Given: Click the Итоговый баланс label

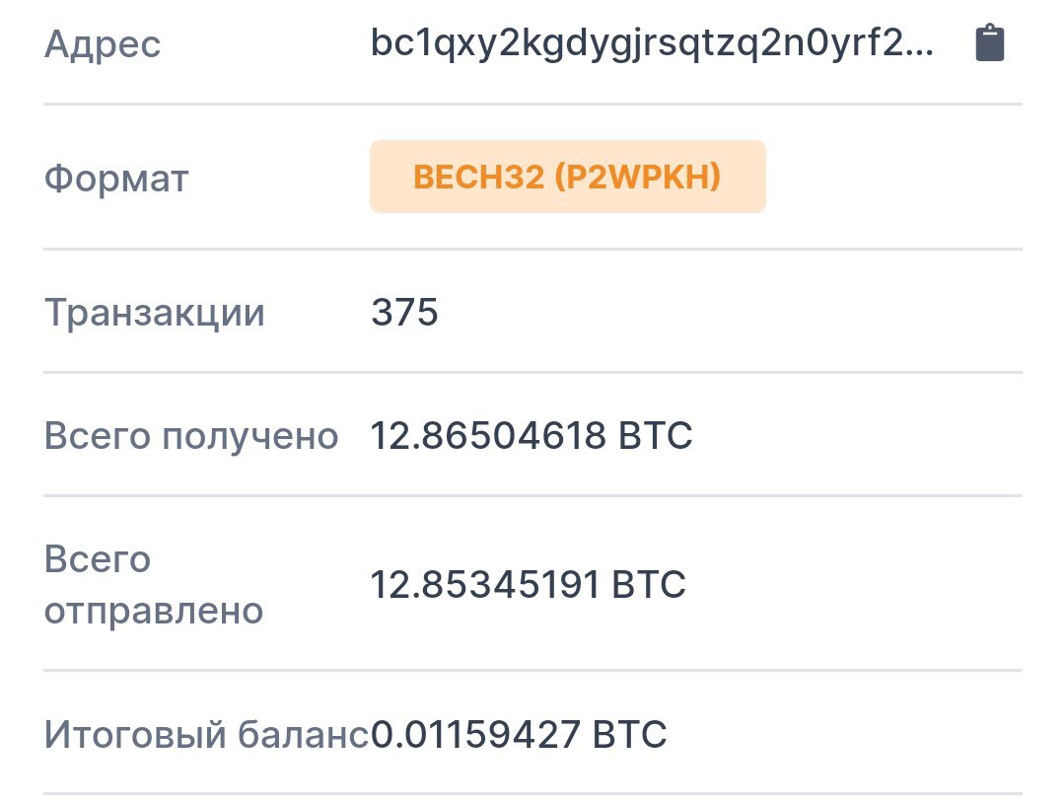Looking at the screenshot, I should pyautogui.click(x=206, y=734).
